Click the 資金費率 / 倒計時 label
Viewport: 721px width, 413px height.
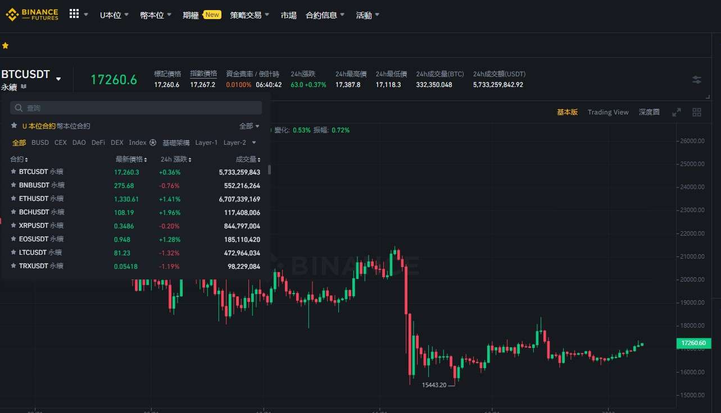click(252, 74)
